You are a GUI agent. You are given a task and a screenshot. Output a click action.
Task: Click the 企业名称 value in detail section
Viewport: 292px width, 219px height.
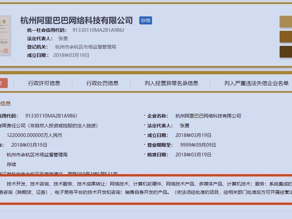(208, 116)
